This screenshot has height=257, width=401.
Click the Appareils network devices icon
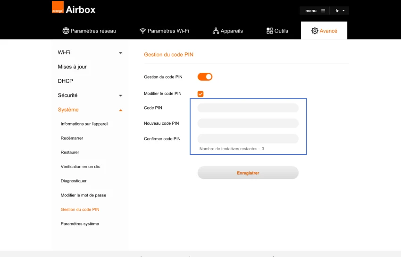(x=216, y=31)
